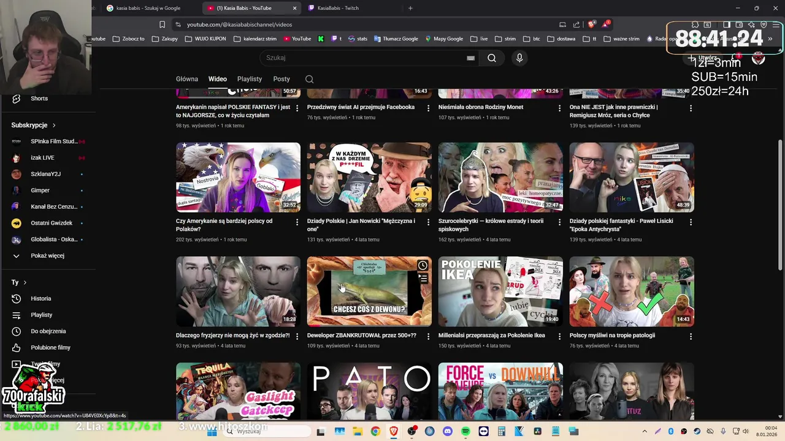785x441 pixels.
Task: Click share icon in the address bar
Action: pyautogui.click(x=576, y=24)
